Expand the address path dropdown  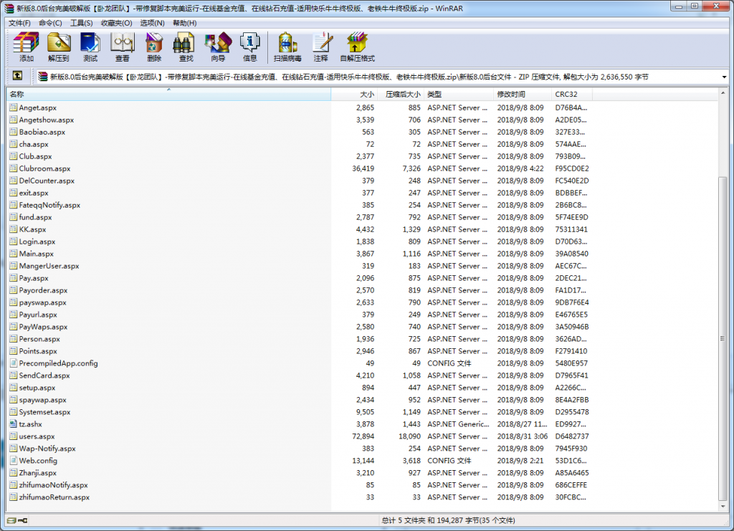724,77
